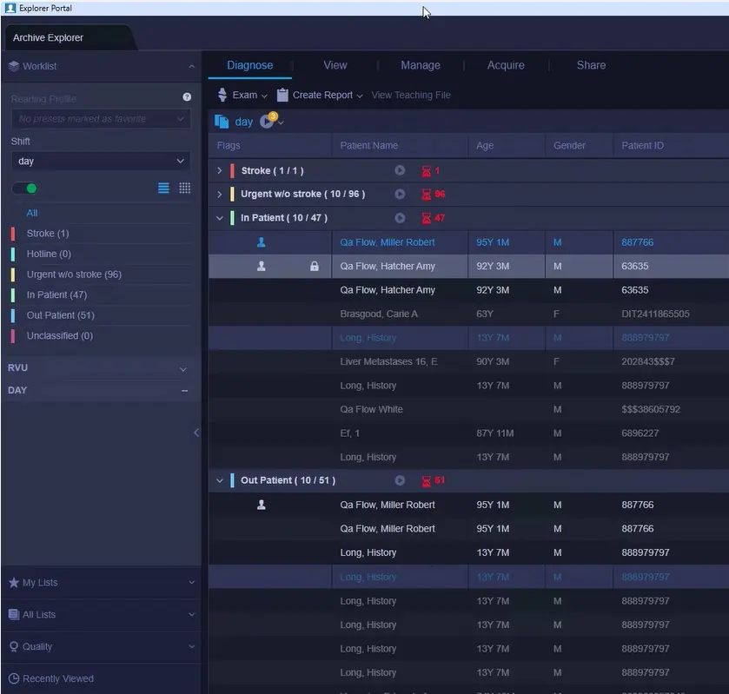729x694 pixels.
Task: Click the user icon on first Out Patient Miller Robert row
Action: coord(262,505)
